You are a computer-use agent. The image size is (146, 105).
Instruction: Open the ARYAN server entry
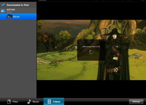18,11
